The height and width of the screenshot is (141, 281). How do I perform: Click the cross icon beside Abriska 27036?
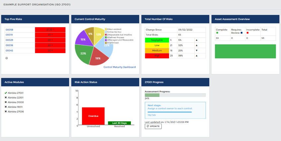tap(6, 111)
